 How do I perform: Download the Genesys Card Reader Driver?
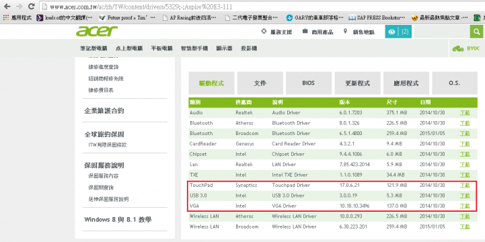tap(465, 144)
